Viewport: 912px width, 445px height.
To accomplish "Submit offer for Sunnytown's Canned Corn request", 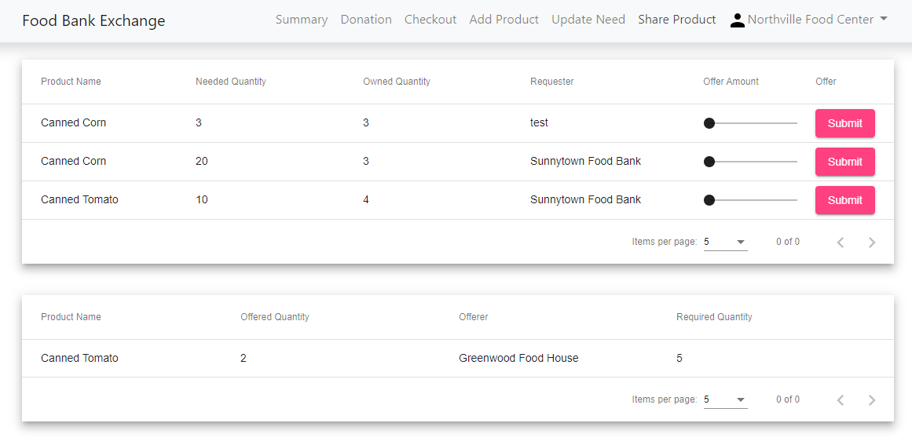I will 844,162.
